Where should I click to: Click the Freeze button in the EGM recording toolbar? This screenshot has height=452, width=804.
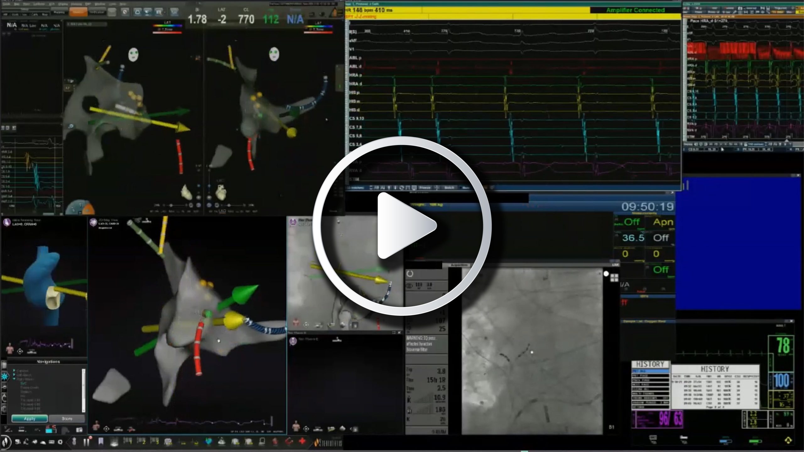[x=425, y=187]
